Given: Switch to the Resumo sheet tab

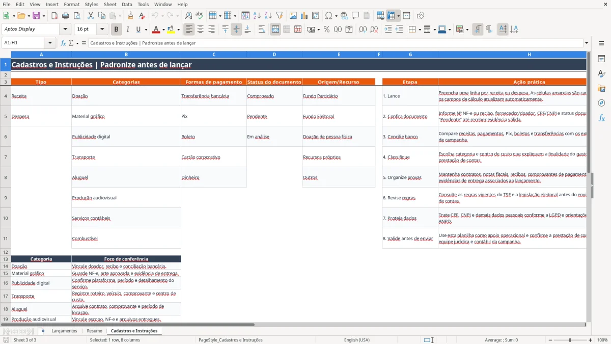Looking at the screenshot, I should point(94,331).
